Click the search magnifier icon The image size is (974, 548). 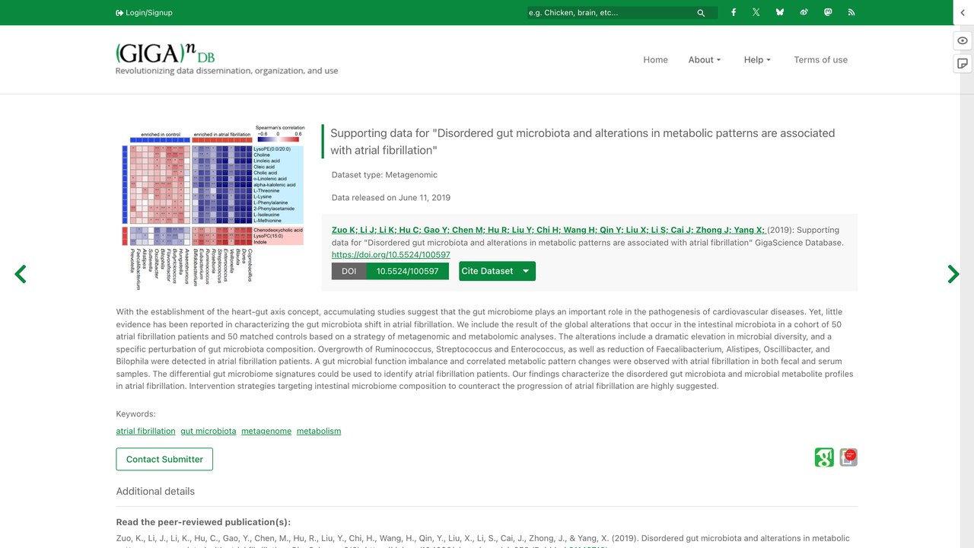pos(701,13)
